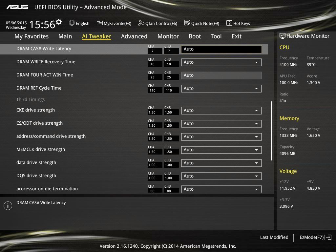Screen dimensions: 336x252
Task: Click the Vcore 1.300 V value
Action: 313,82
